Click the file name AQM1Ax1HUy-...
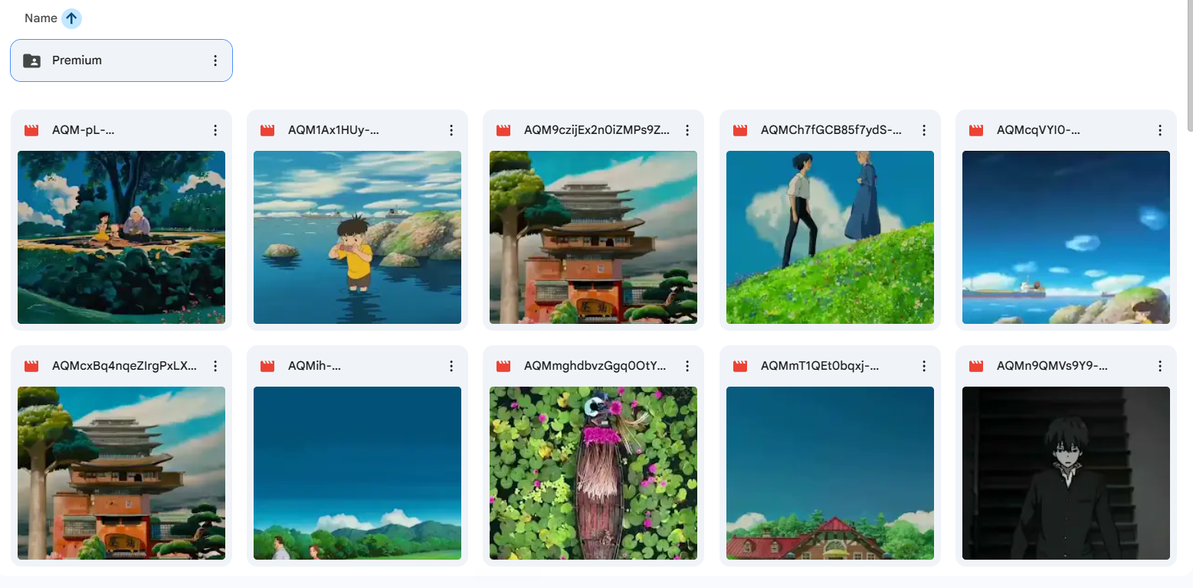 (333, 130)
